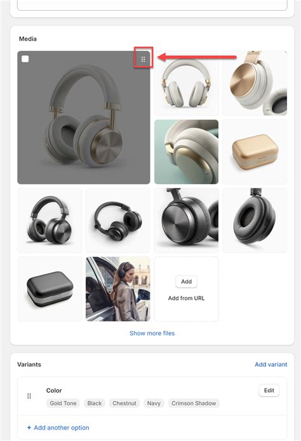This screenshot has height=441, width=301.
Task: Click the Add media button
Action: point(186,281)
